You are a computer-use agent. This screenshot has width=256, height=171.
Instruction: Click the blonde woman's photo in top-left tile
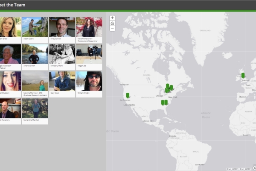click(9, 27)
